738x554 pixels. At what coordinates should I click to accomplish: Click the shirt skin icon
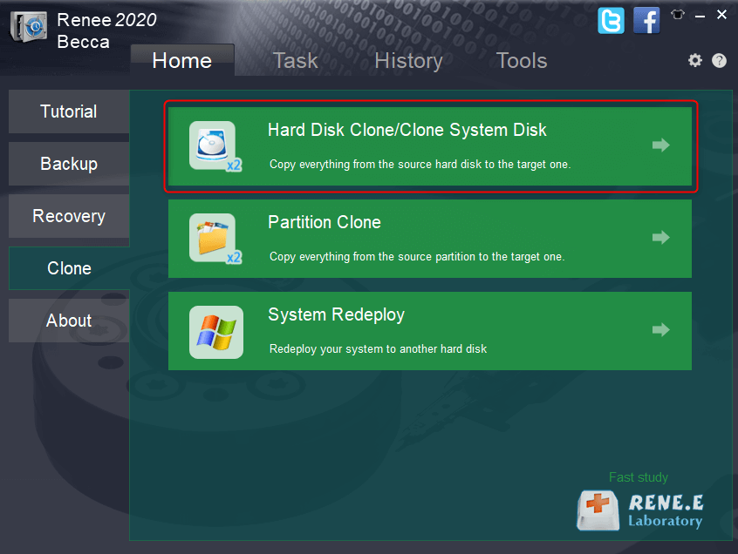[679, 15]
